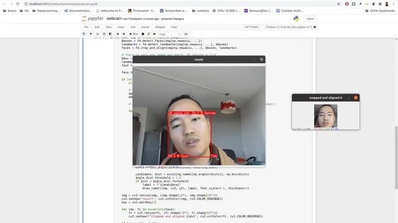Click the angle_dist_threshold code line

(x=158, y=178)
